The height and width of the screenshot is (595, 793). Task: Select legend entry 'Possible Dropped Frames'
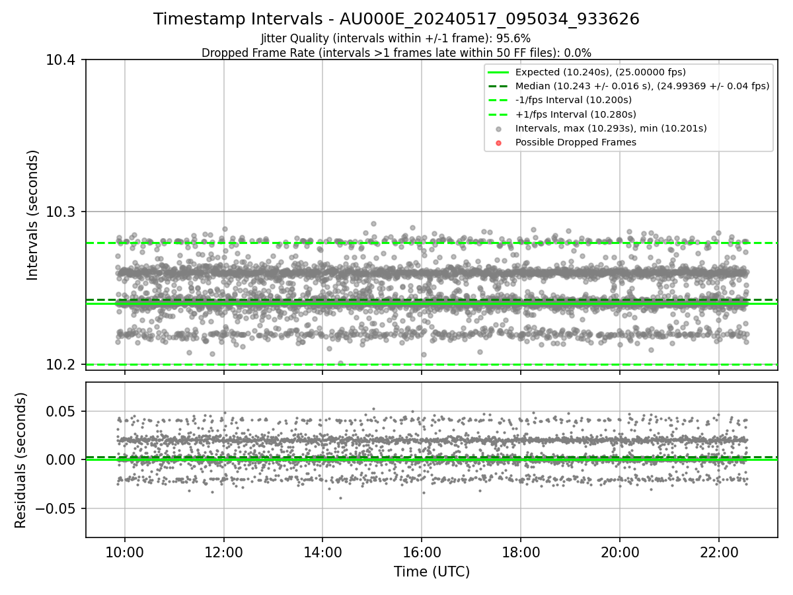[x=576, y=142]
